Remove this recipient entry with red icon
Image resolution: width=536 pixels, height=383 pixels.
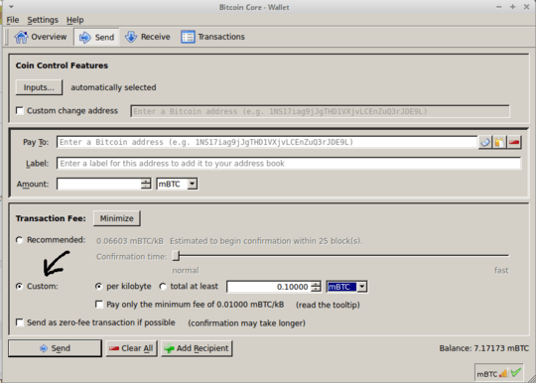tap(514, 142)
